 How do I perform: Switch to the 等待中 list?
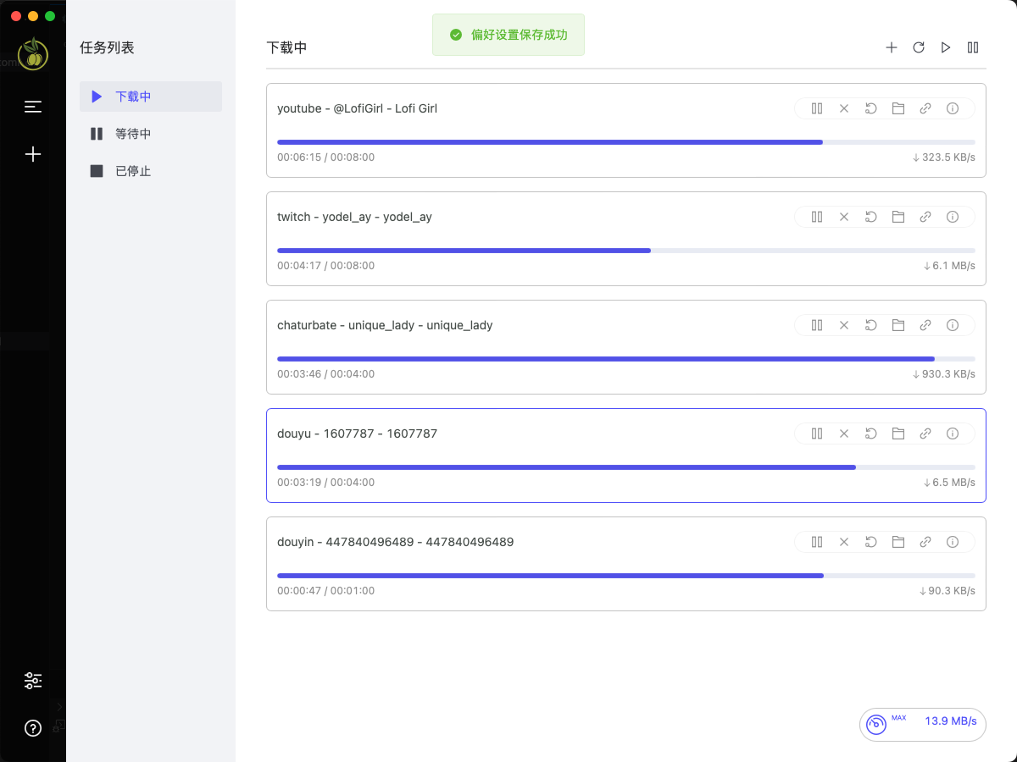[151, 134]
